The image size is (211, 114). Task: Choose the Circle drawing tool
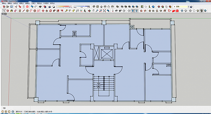(27, 11)
